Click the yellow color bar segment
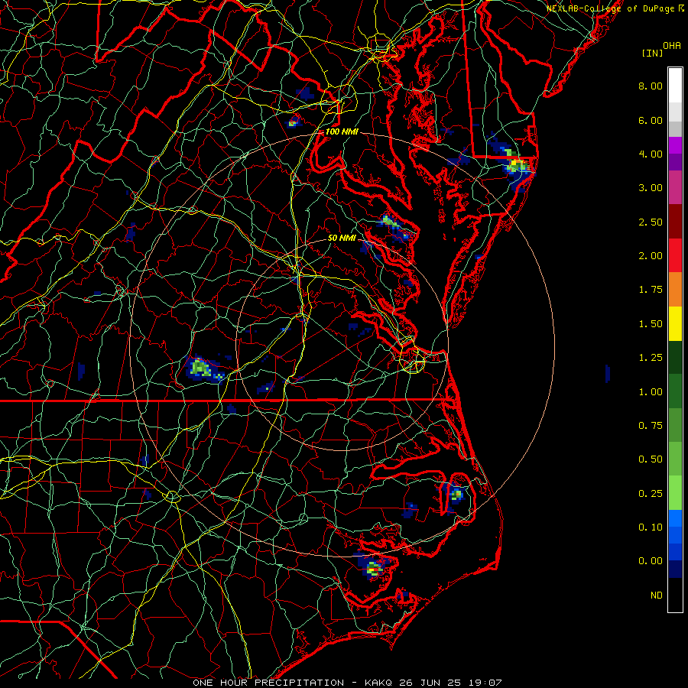Screen dimensions: 688x688 tap(675, 324)
